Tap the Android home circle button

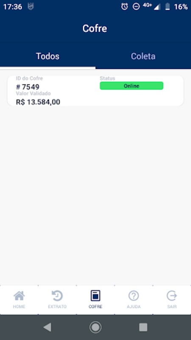(95, 327)
